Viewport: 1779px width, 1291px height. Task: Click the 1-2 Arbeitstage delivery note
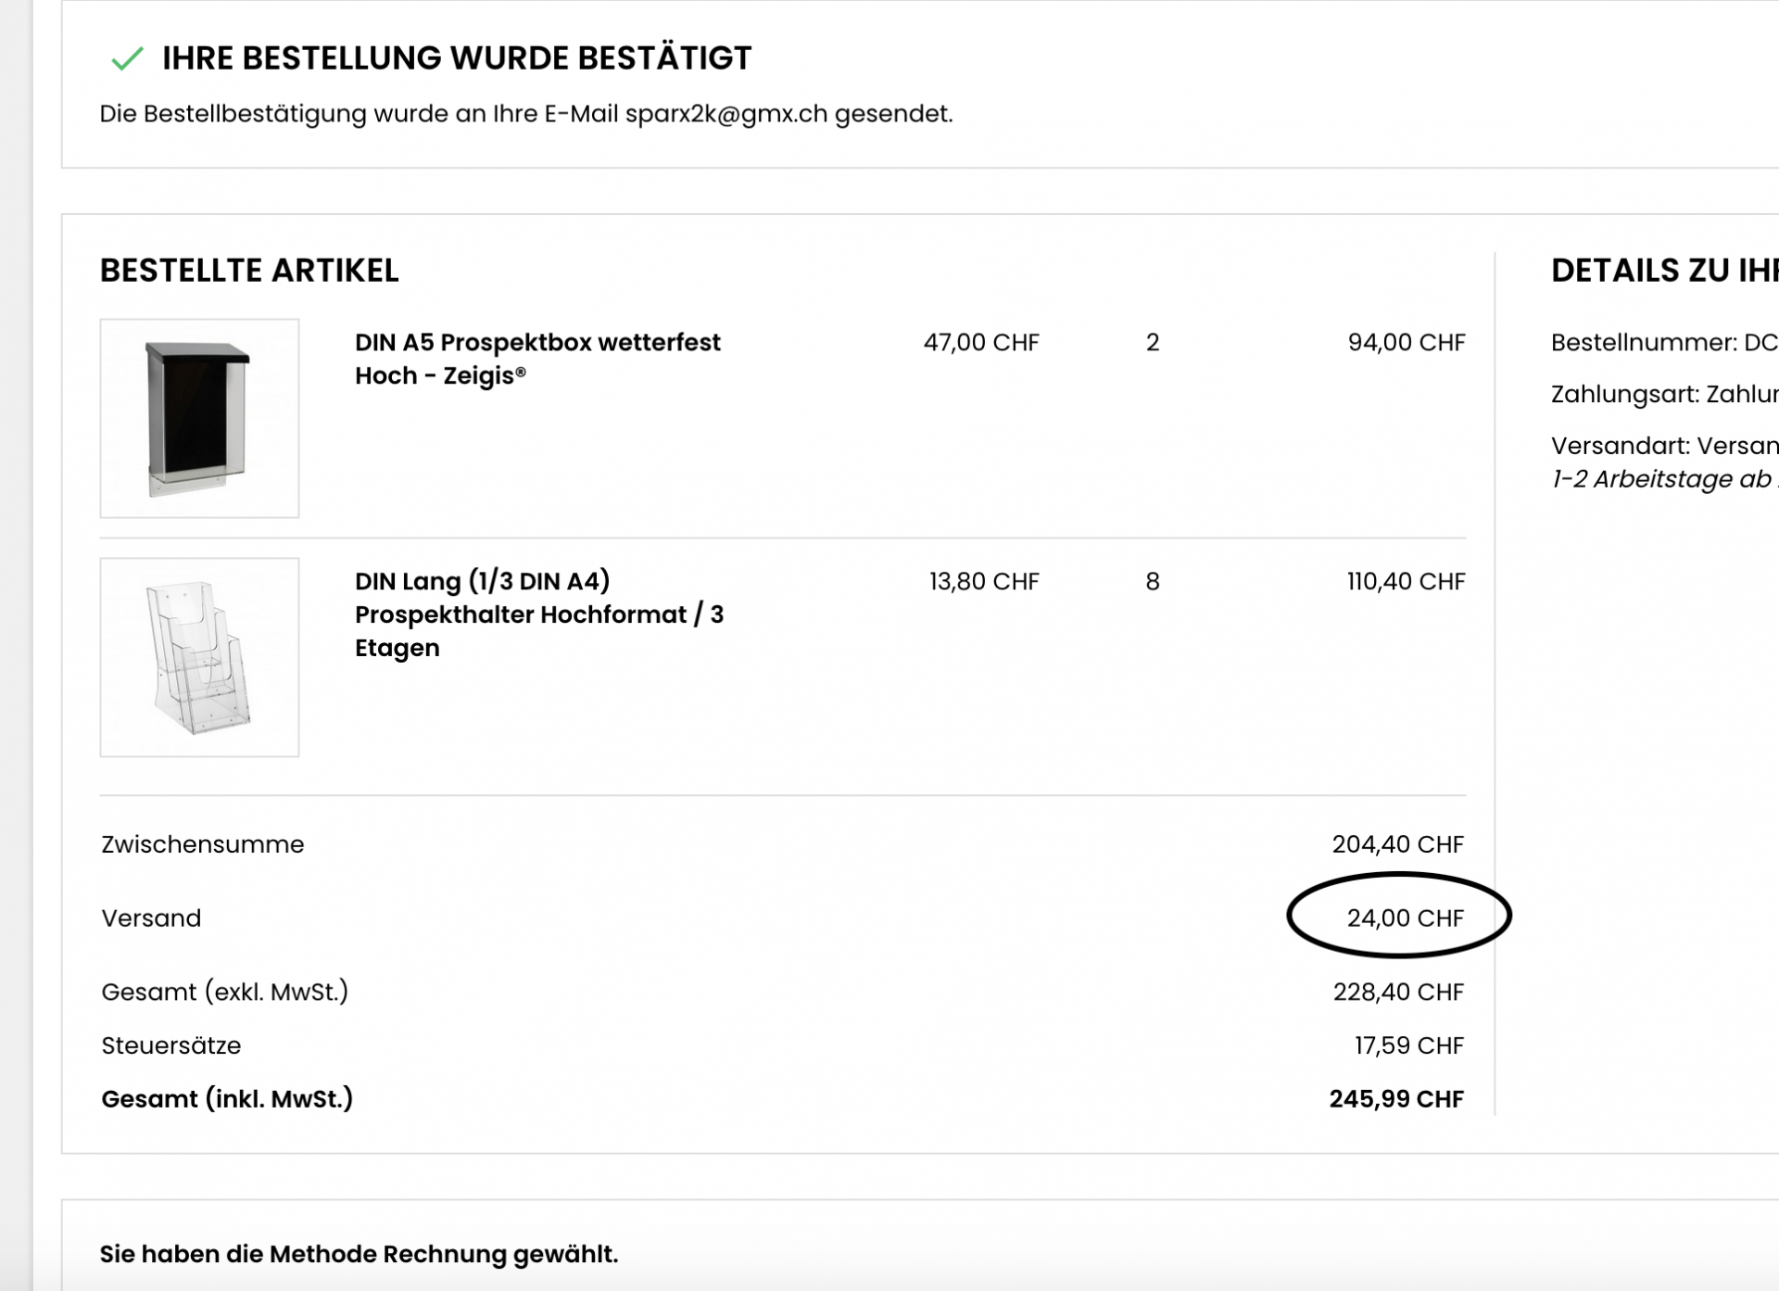(x=1663, y=479)
